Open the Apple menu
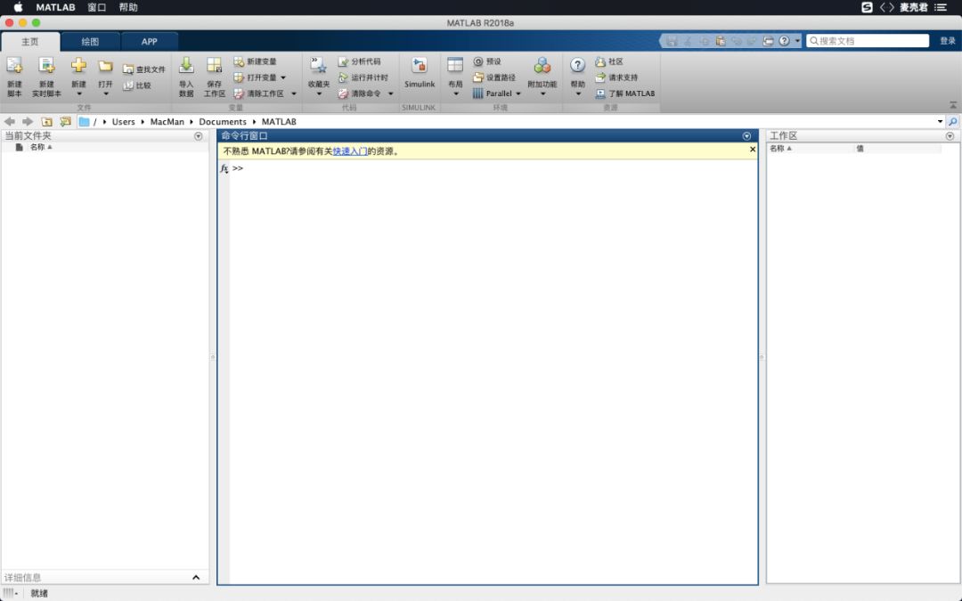This screenshot has height=601, width=962. pyautogui.click(x=19, y=7)
